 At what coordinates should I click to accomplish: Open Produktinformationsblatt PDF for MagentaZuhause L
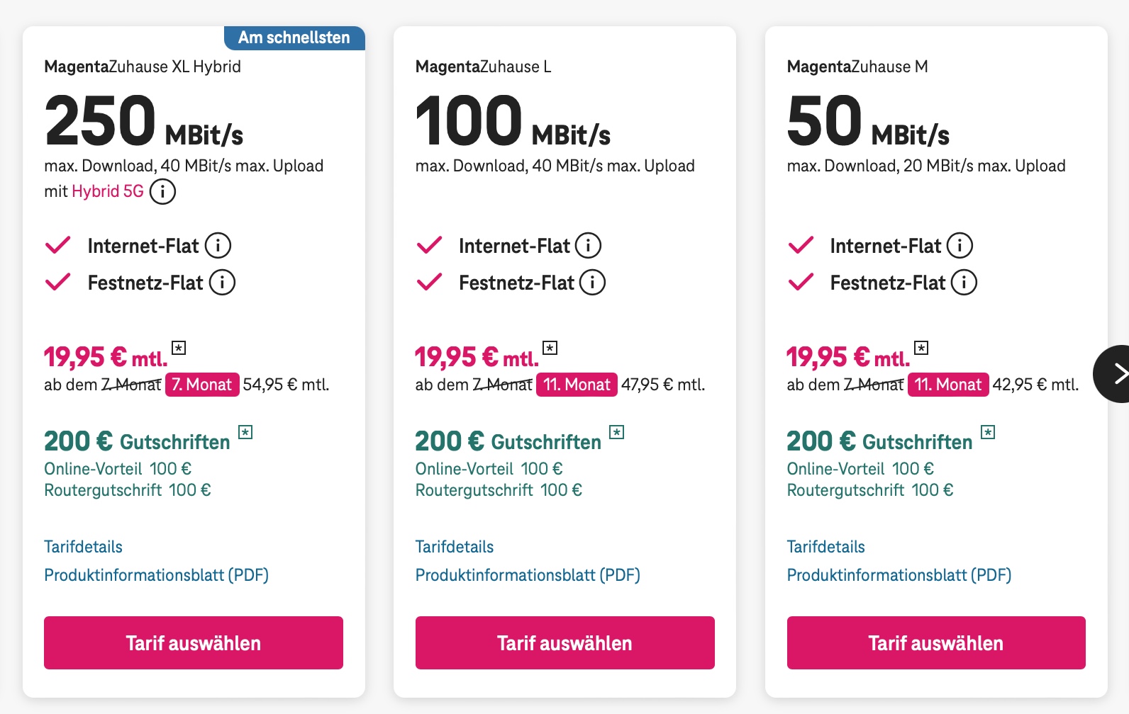pyautogui.click(x=528, y=575)
